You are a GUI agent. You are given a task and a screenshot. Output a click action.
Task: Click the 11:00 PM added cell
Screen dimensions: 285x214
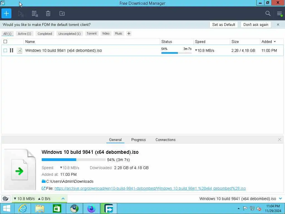point(269,50)
